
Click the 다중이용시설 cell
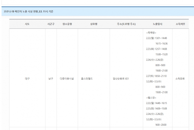(x=67, y=78)
